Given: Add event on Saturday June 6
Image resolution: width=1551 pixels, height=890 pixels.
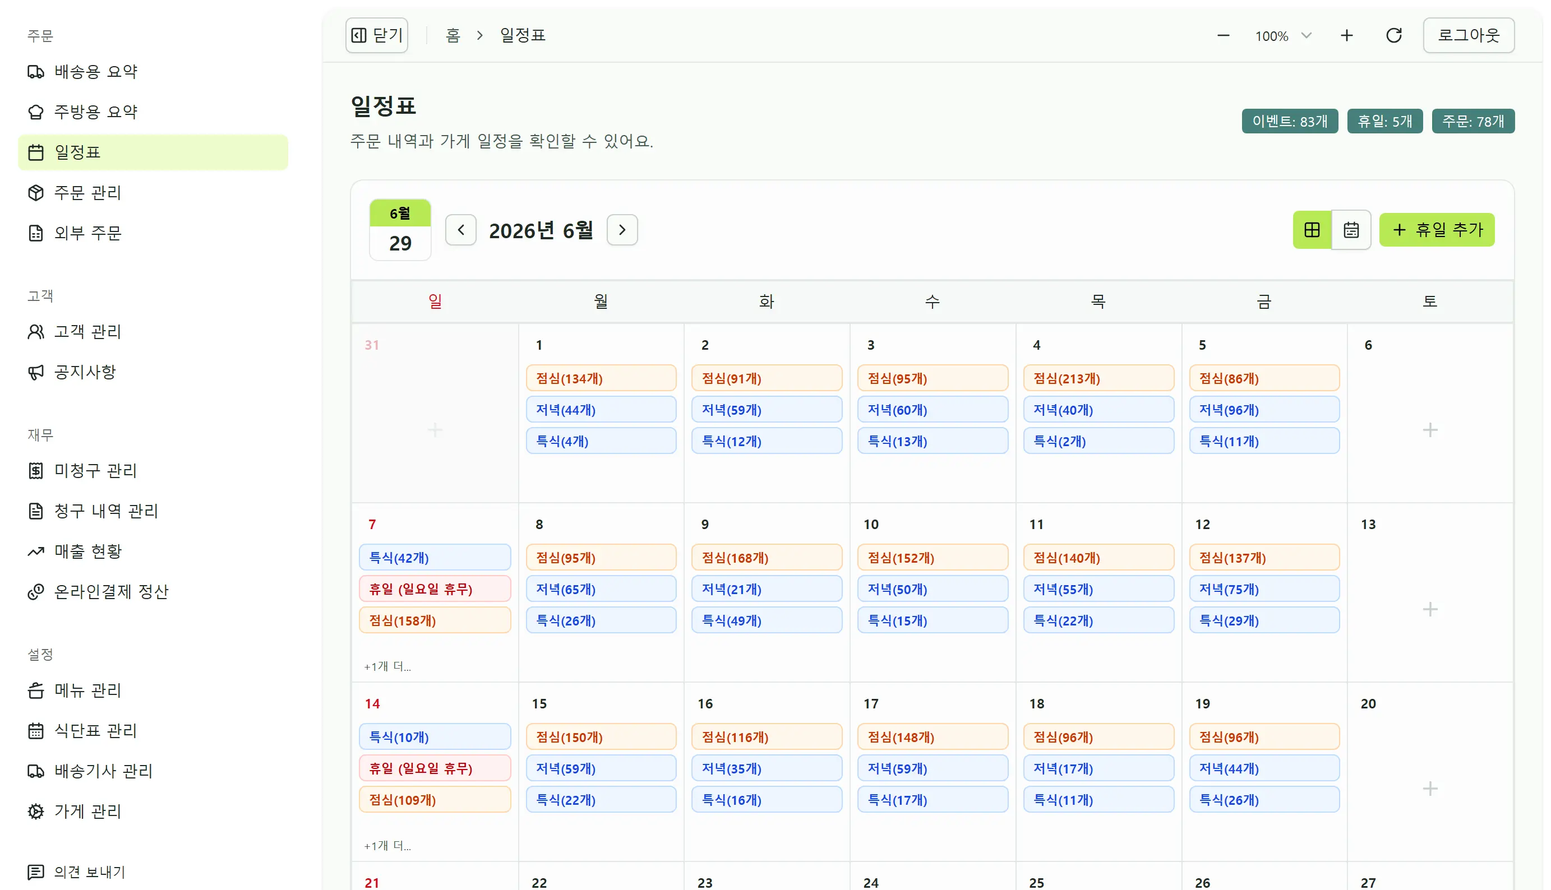Looking at the screenshot, I should pyautogui.click(x=1430, y=430).
